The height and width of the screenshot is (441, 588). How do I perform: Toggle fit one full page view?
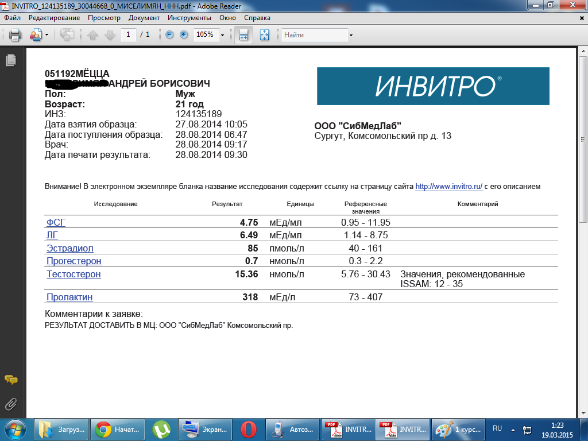click(x=264, y=35)
